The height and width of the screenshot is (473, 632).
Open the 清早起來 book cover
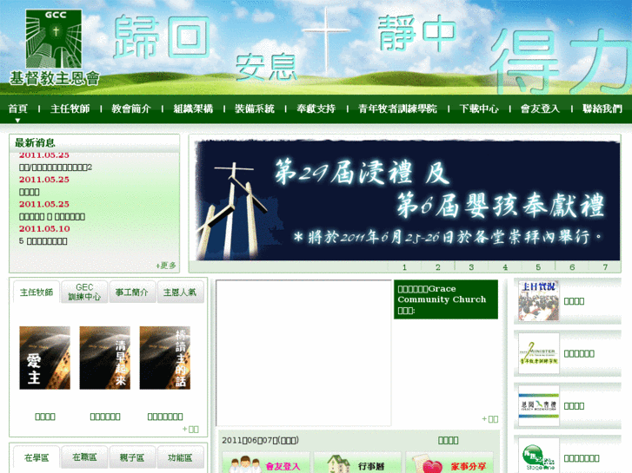(x=105, y=358)
